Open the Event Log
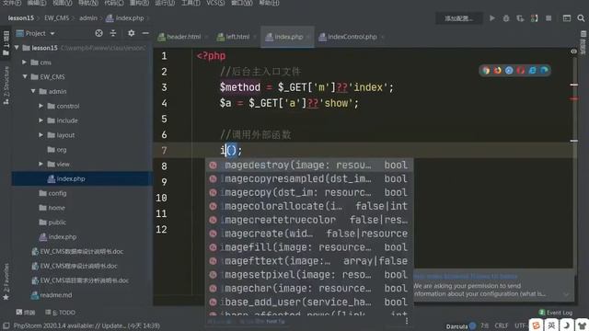The height and width of the screenshot is (331, 589). coord(555,313)
